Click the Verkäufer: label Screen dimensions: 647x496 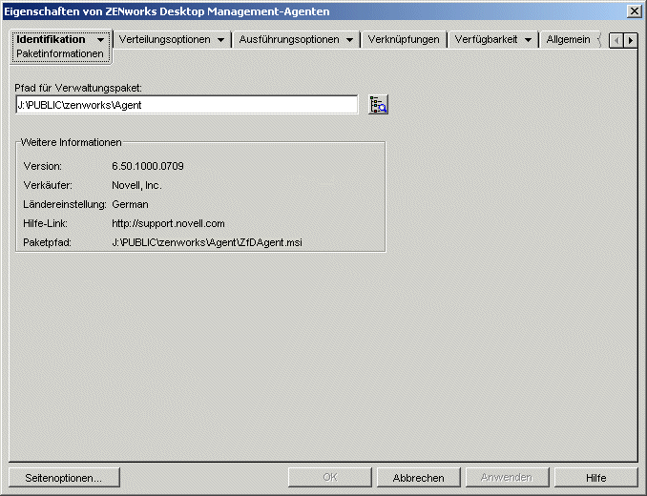(x=48, y=186)
